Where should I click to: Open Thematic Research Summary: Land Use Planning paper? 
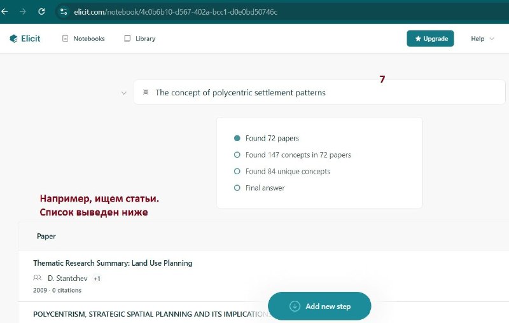click(x=113, y=263)
